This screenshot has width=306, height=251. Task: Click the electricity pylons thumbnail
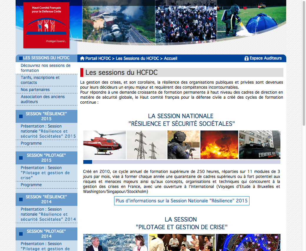(147, 145)
